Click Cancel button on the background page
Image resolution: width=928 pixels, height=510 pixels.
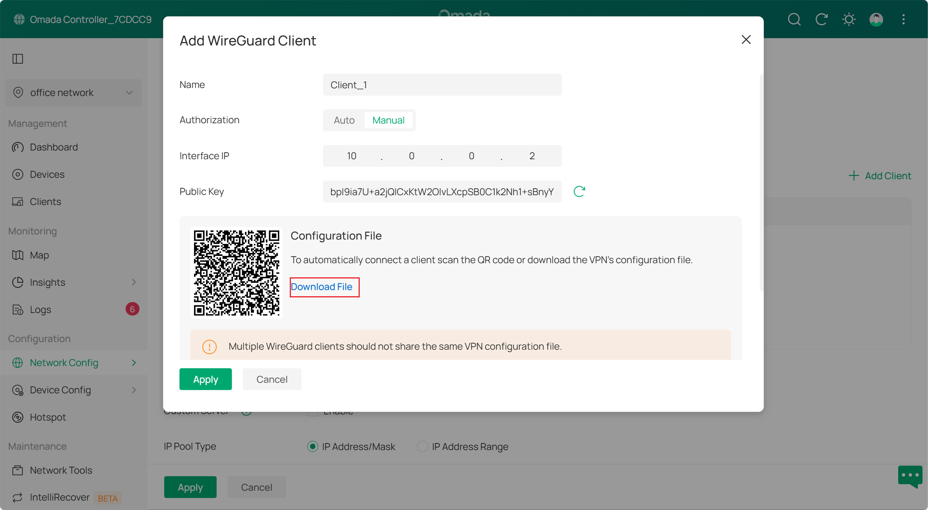[x=257, y=487]
